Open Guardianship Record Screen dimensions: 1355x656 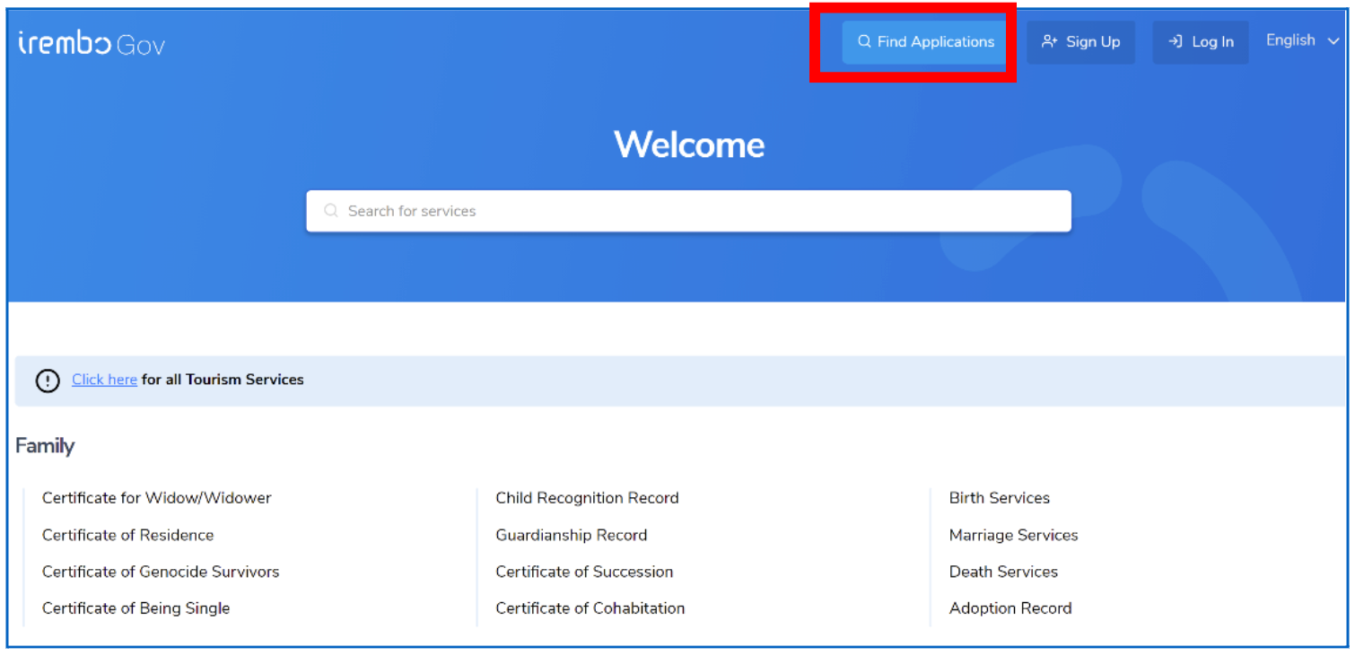coord(572,535)
